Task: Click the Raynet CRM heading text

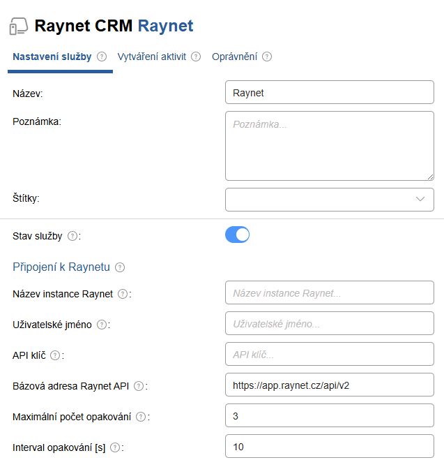Action: tap(84, 26)
